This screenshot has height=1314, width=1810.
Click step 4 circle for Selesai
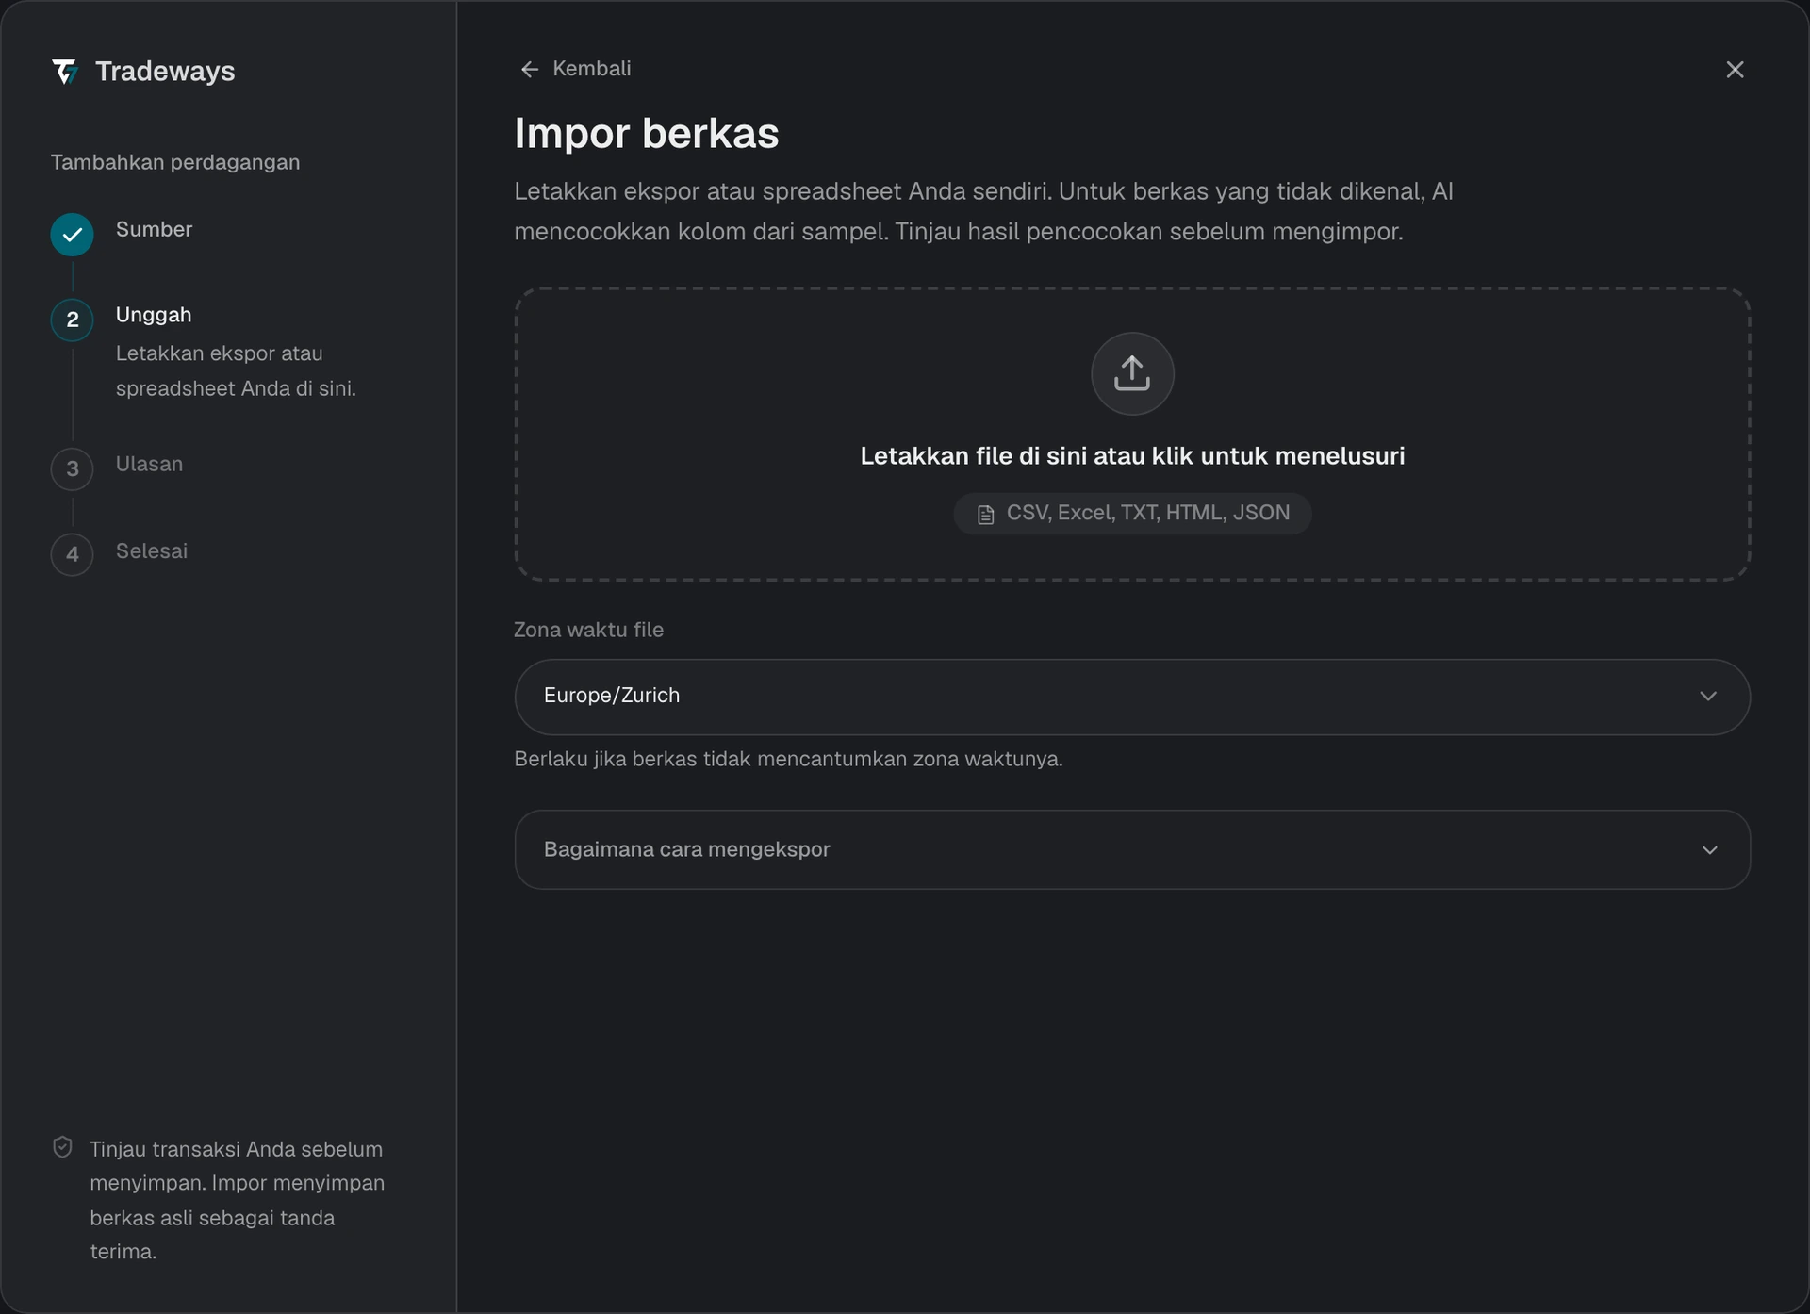tap(73, 554)
